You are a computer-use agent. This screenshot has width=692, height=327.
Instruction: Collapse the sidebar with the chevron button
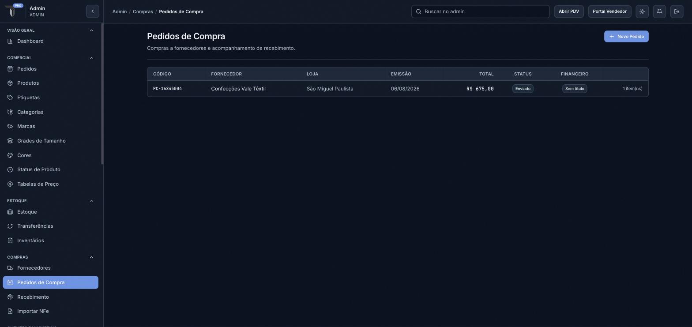[93, 11]
